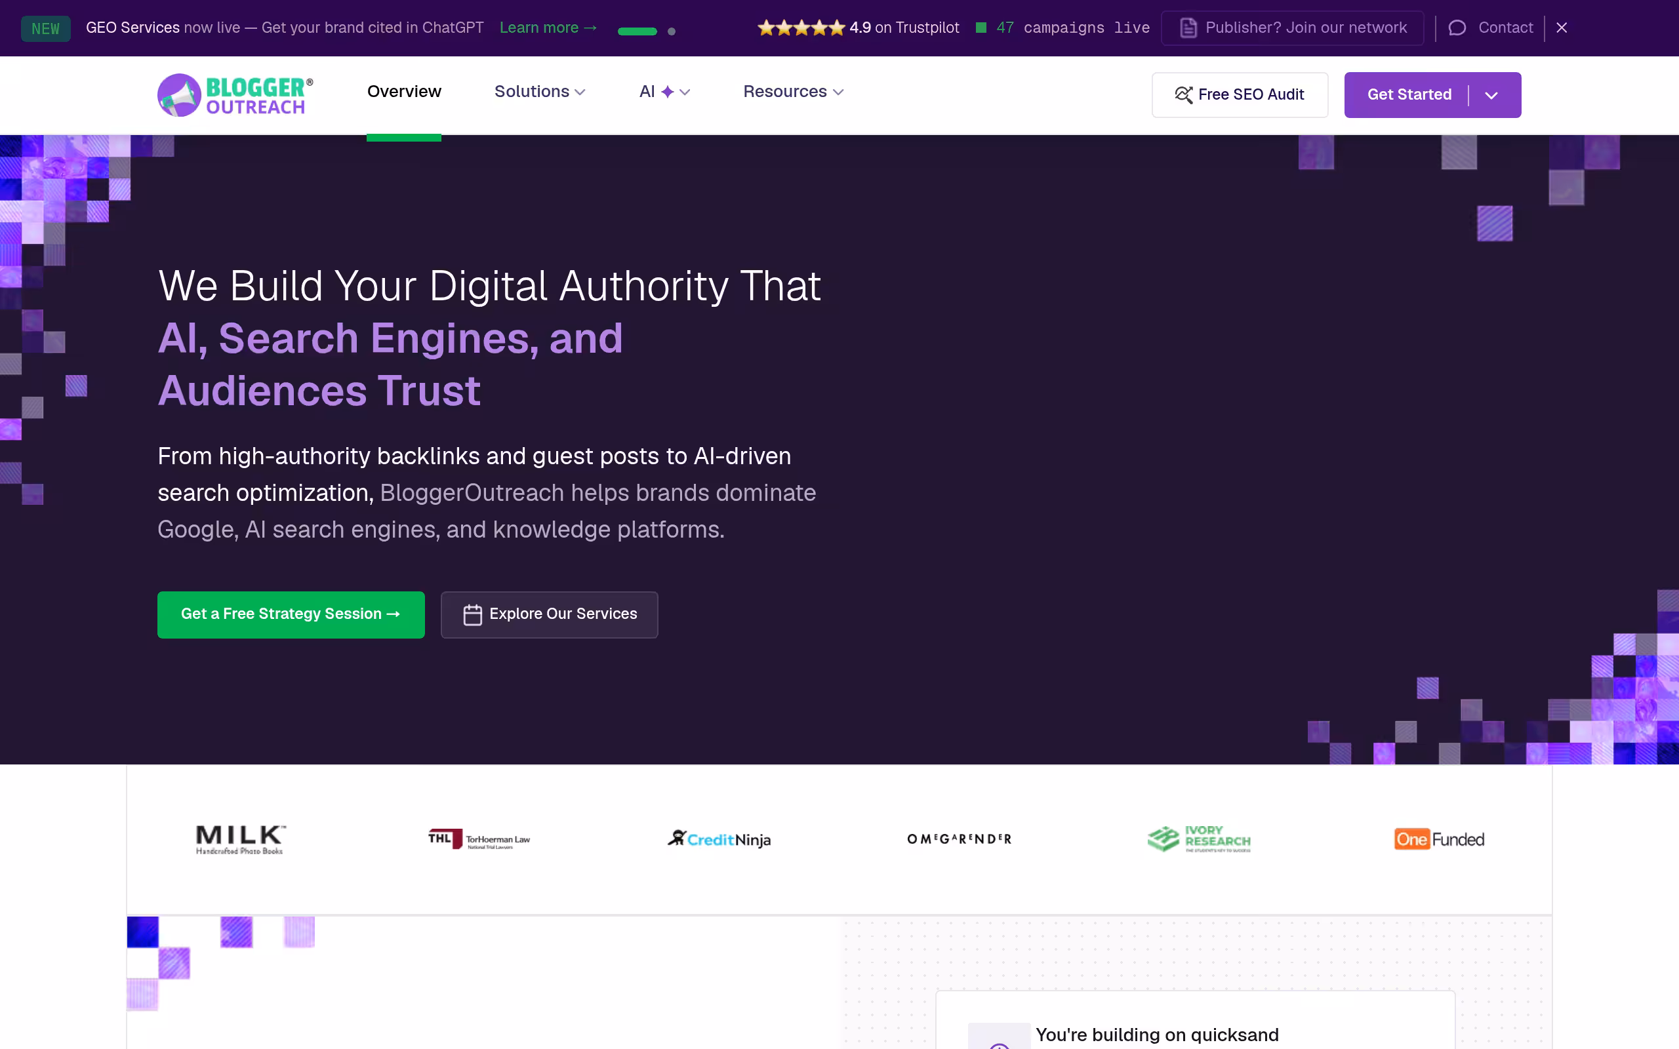Click the AI sparkle icon in navigation
The image size is (1679, 1049).
(668, 92)
